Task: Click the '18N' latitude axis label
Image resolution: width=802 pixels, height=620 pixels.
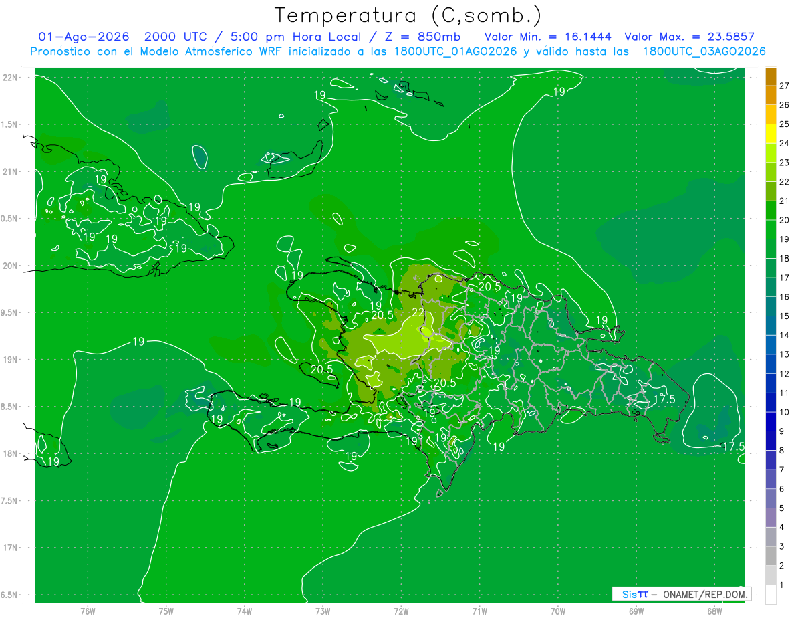Action: 11,453
